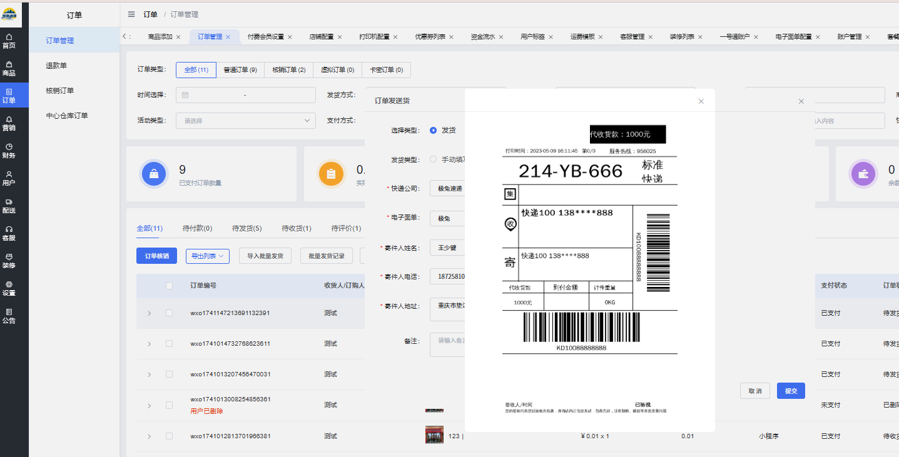Switch to 虚拟订单 (0) order type
Screen dimensions: 899x457
pos(337,70)
